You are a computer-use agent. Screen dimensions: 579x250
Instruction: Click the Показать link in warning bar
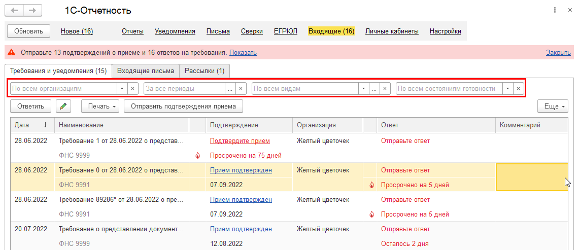click(243, 53)
